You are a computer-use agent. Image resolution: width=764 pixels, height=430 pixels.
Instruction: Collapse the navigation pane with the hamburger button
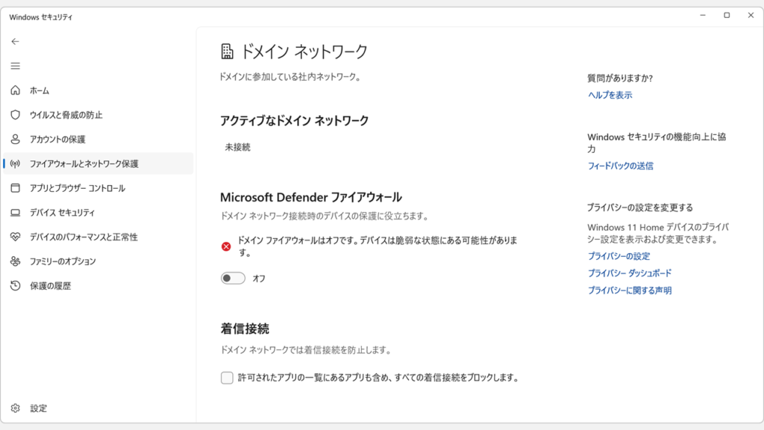pyautogui.click(x=14, y=66)
